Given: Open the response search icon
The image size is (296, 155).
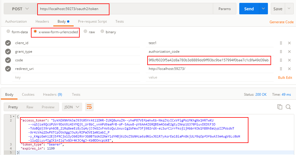Looking at the screenshot, I should point(288,107).
